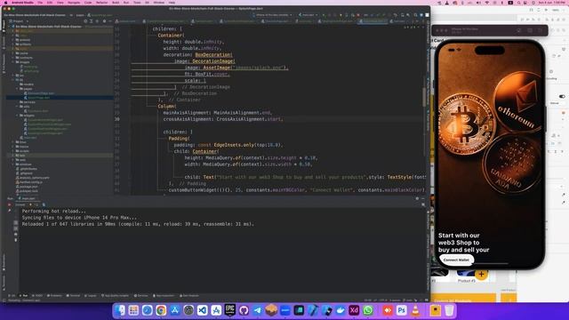Image resolution: width=569 pixels, height=320 pixels.
Task: Open Google Chrome from the Dock
Action: (x=161, y=310)
